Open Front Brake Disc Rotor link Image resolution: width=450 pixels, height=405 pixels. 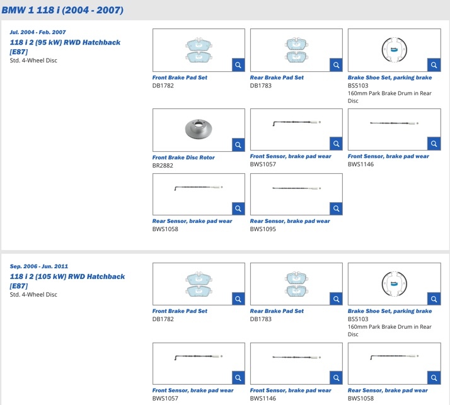(183, 157)
